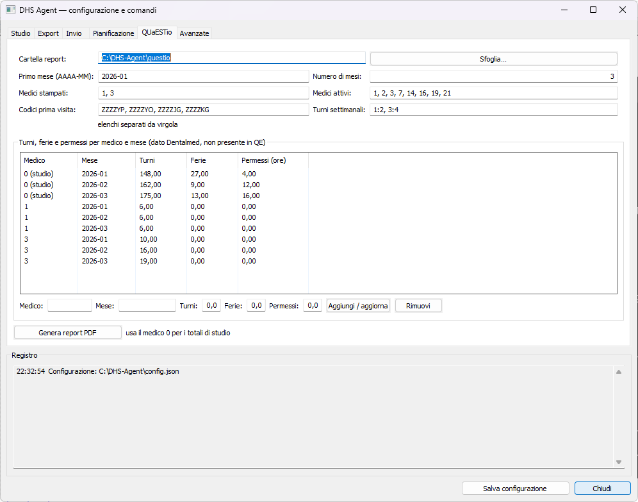
Task: Click the Chiudi button
Action: click(602, 489)
